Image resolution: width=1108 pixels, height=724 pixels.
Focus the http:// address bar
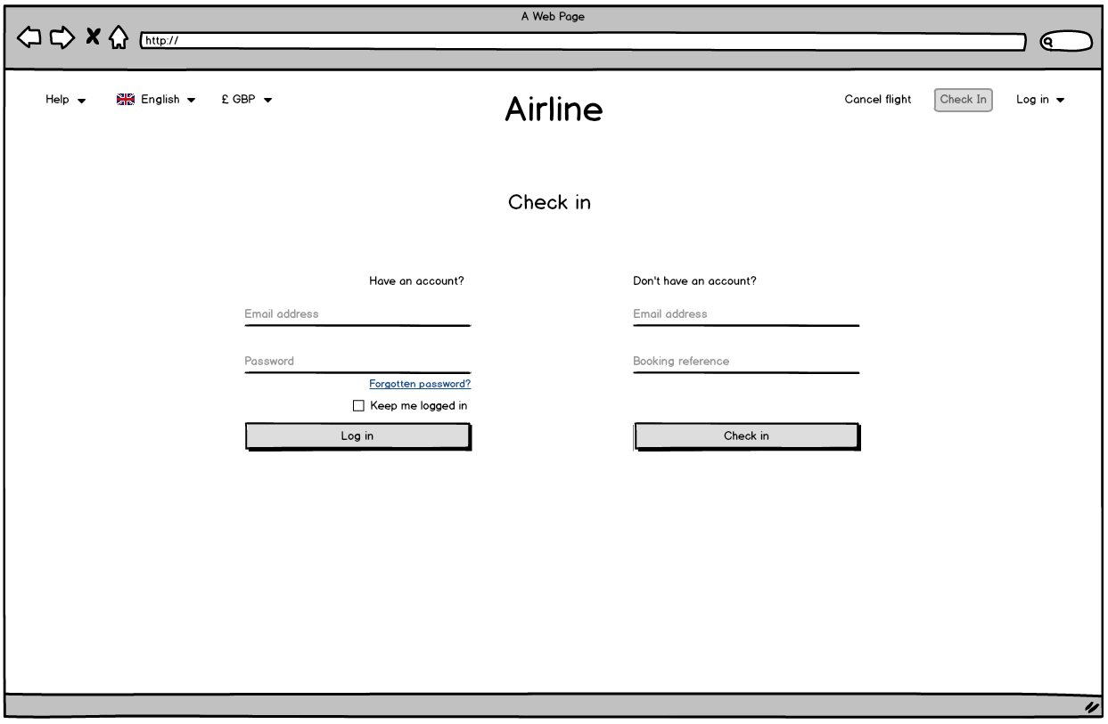tap(583, 41)
